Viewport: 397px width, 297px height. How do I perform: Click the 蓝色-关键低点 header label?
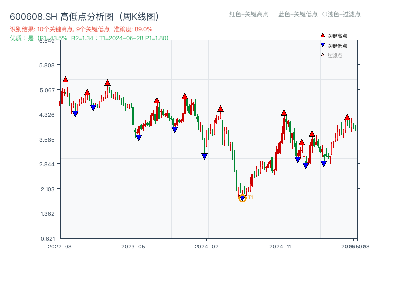tap(298, 14)
